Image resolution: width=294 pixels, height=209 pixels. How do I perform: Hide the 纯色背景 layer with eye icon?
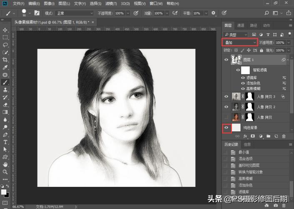click(x=226, y=128)
